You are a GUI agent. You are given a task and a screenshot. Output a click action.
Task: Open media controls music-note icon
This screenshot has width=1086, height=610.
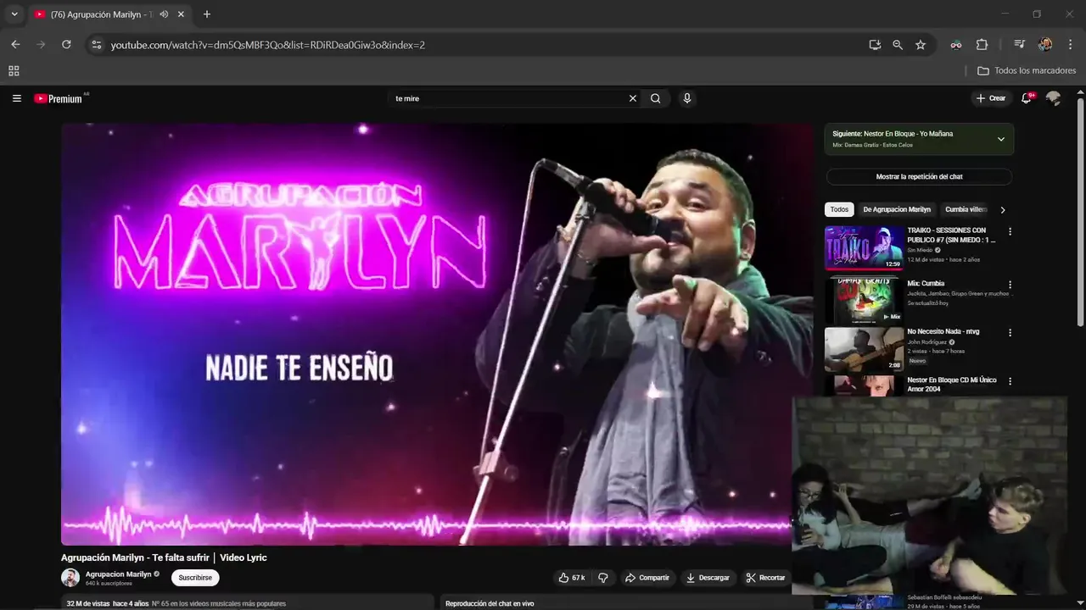[x=1020, y=45]
